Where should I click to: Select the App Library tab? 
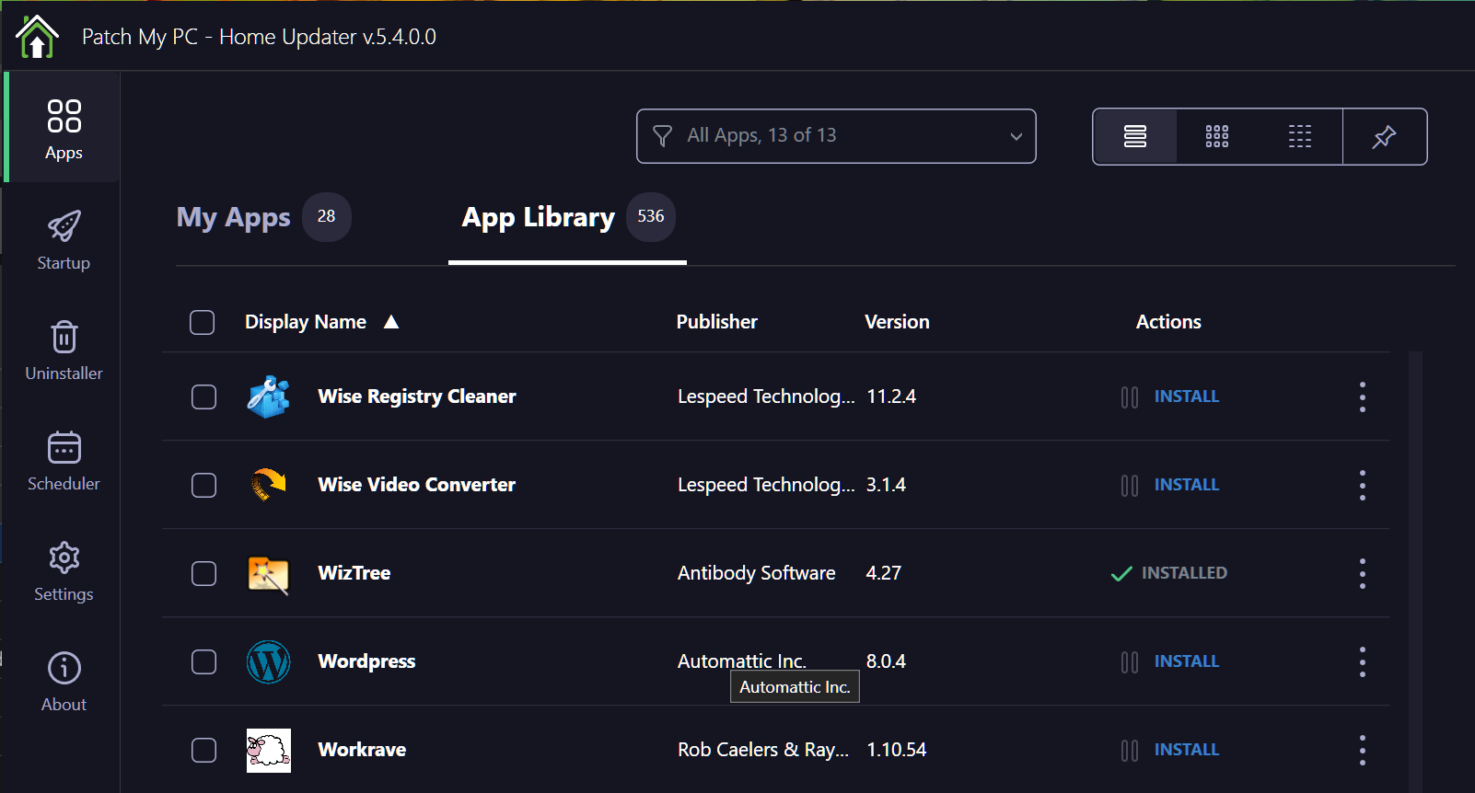click(x=539, y=217)
